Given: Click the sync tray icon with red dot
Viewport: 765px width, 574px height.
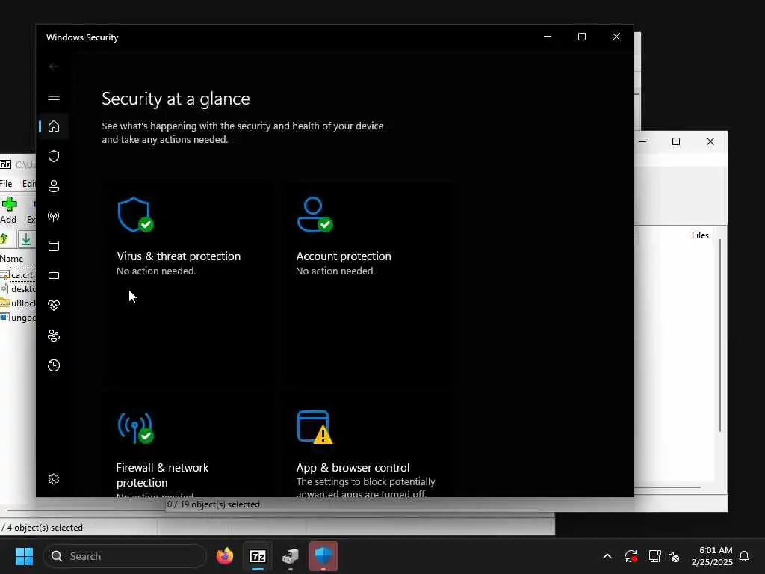Looking at the screenshot, I should point(631,556).
